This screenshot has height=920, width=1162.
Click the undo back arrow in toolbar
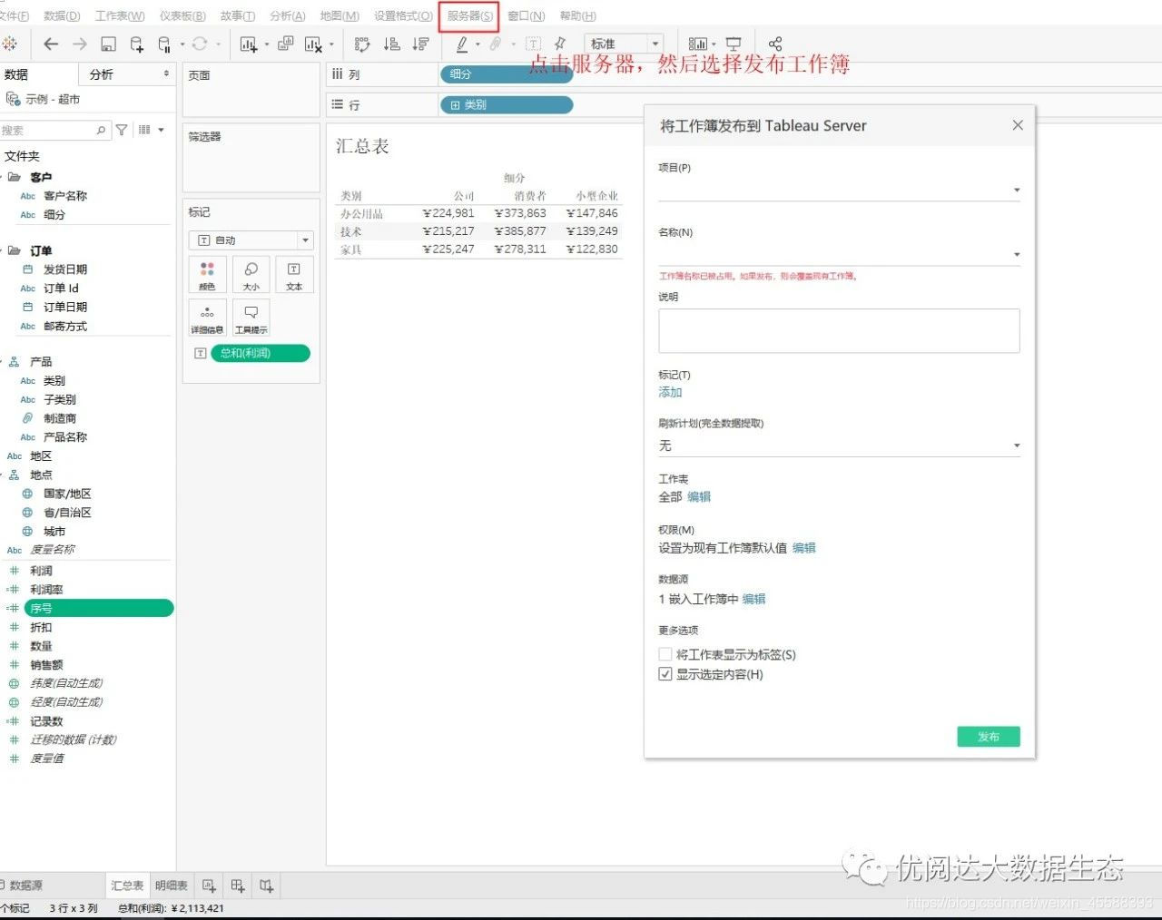tap(51, 44)
